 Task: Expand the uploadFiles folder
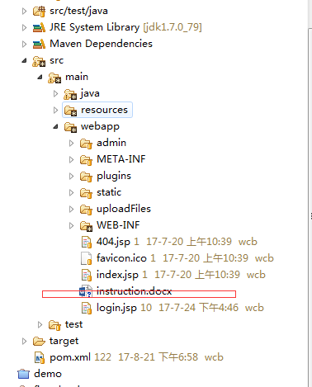[x=71, y=209]
